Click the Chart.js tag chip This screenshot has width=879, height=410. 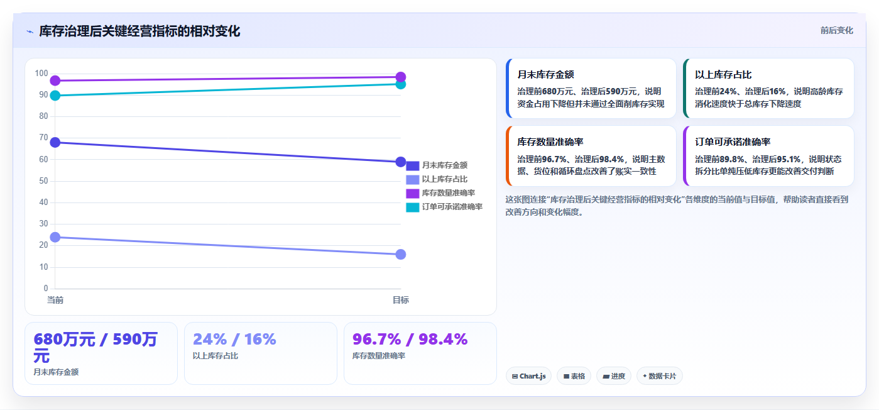528,376
